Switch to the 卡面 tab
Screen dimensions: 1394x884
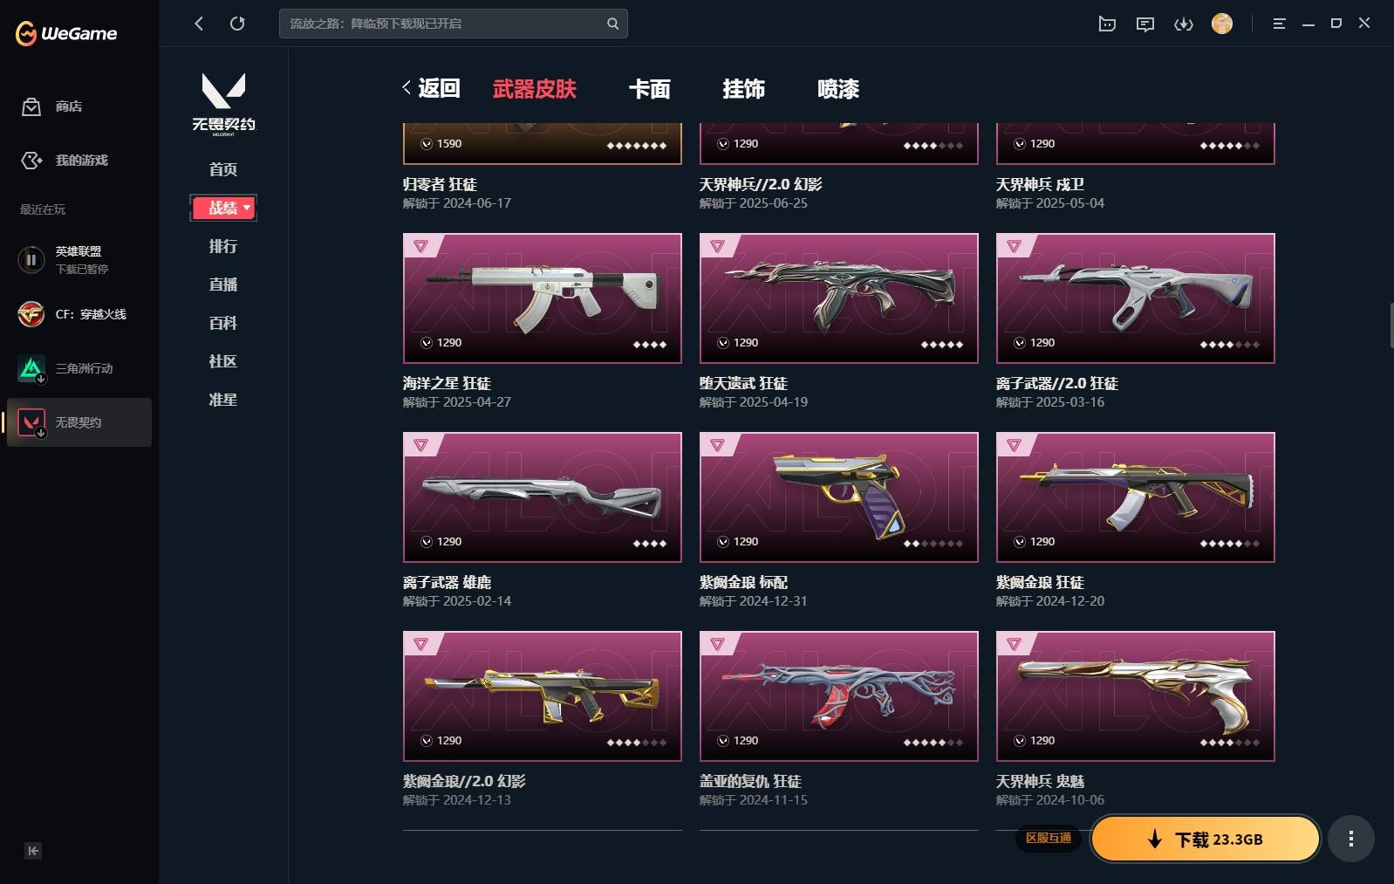tap(650, 89)
